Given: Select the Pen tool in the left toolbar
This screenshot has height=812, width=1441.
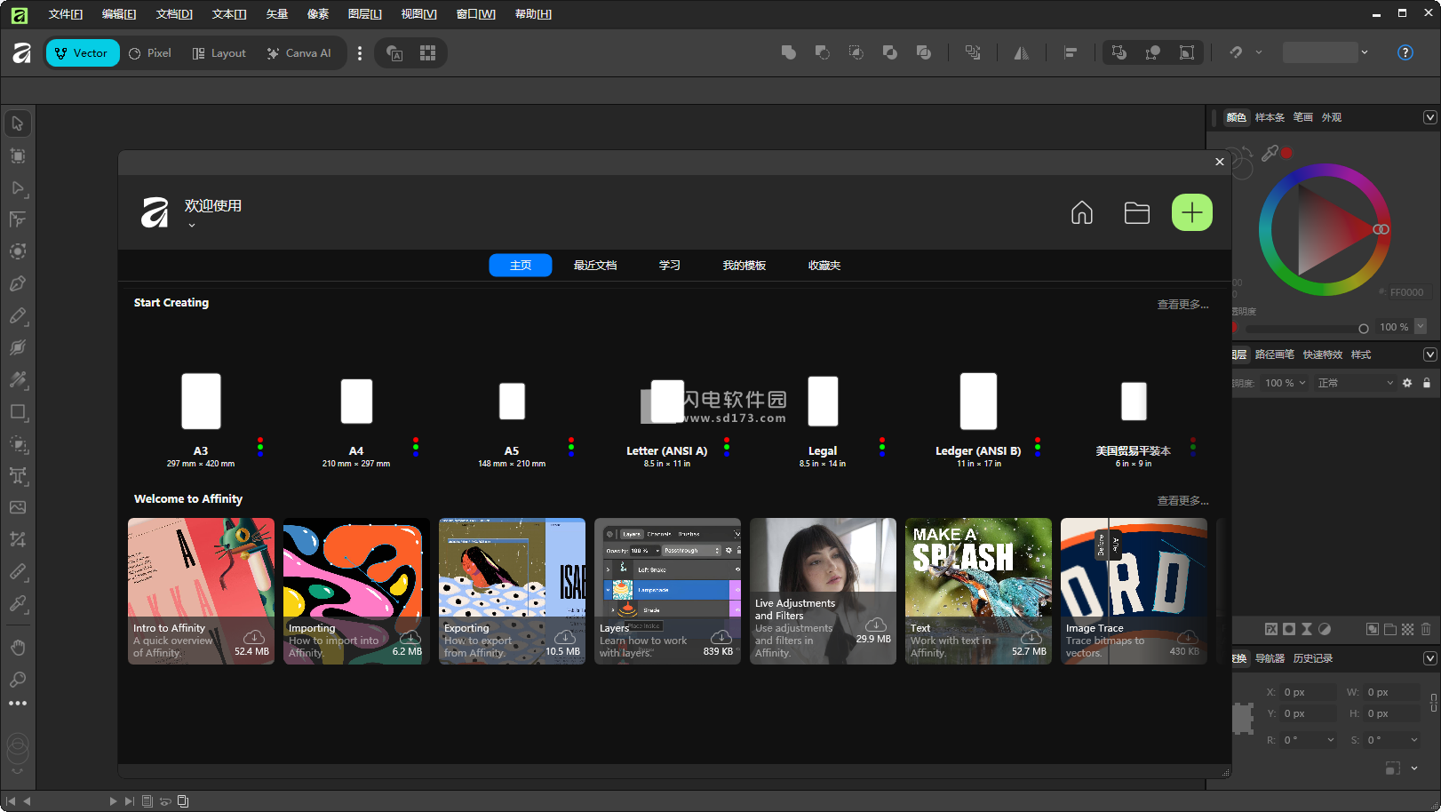Looking at the screenshot, I should tap(18, 284).
